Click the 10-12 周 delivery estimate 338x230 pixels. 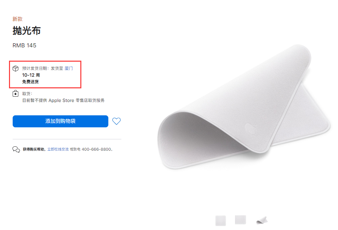coord(31,75)
